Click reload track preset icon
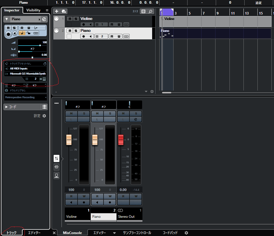 (45, 64)
